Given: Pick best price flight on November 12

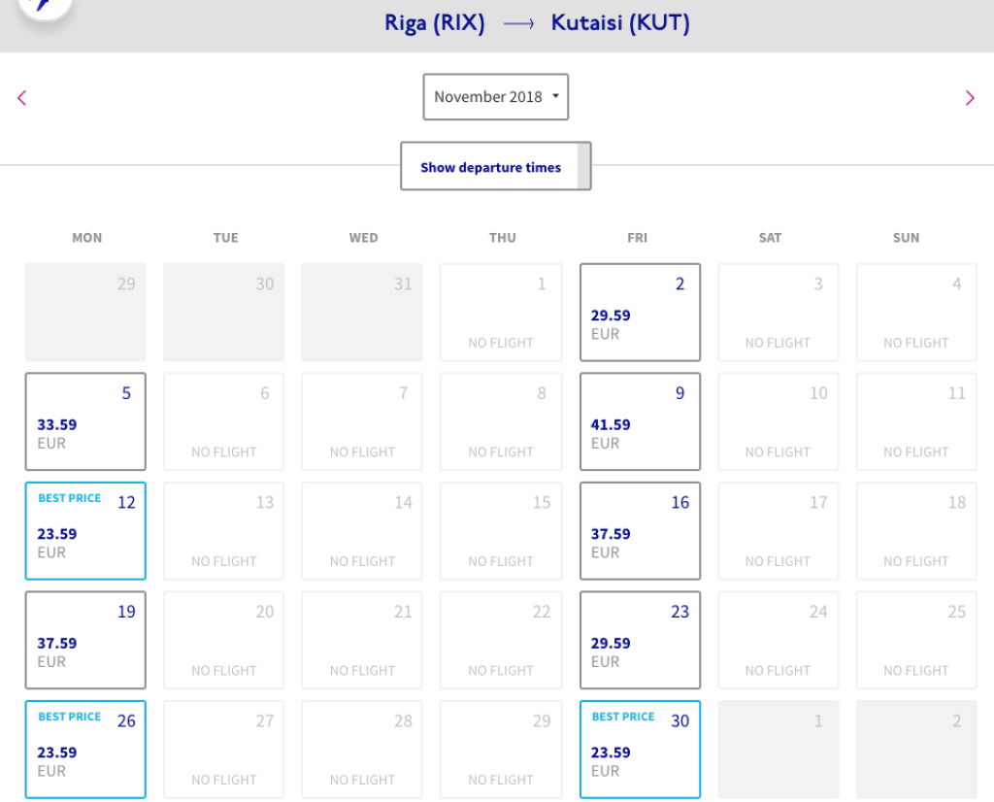Looking at the screenshot, I should (85, 531).
